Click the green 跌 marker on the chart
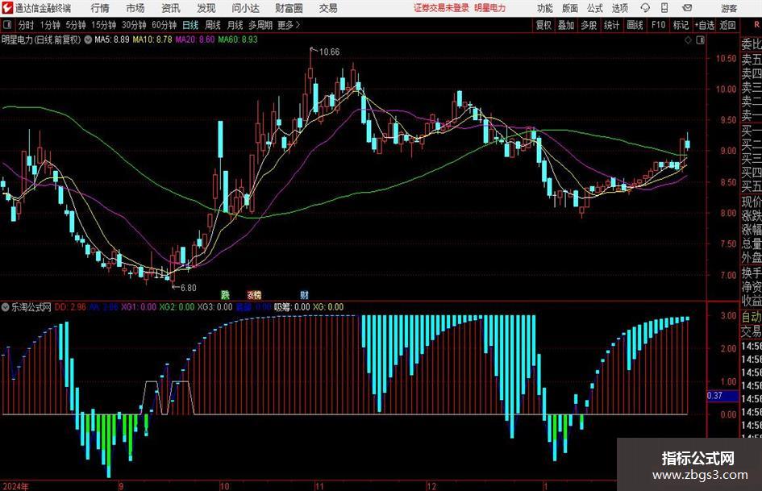The height and width of the screenshot is (491, 762). (225, 294)
